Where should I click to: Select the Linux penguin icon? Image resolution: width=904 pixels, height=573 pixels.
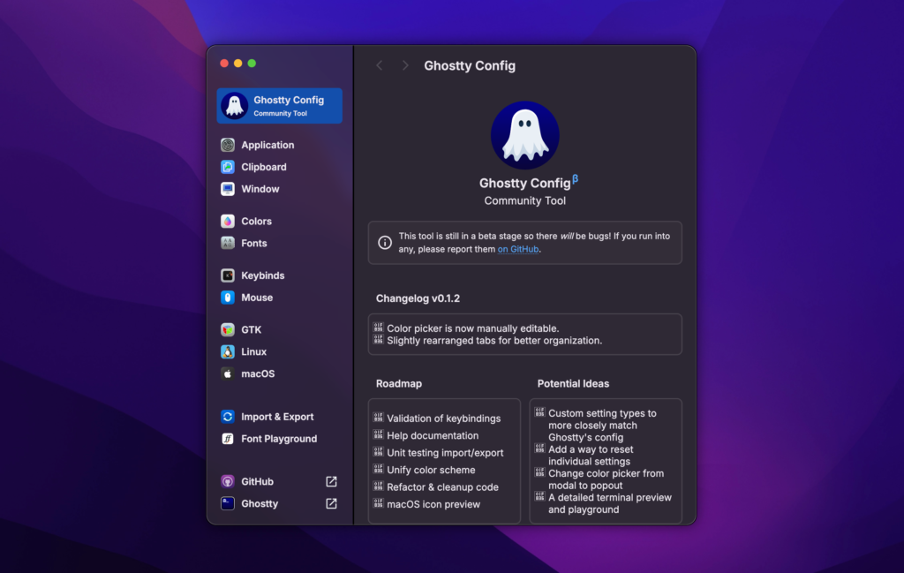(228, 351)
